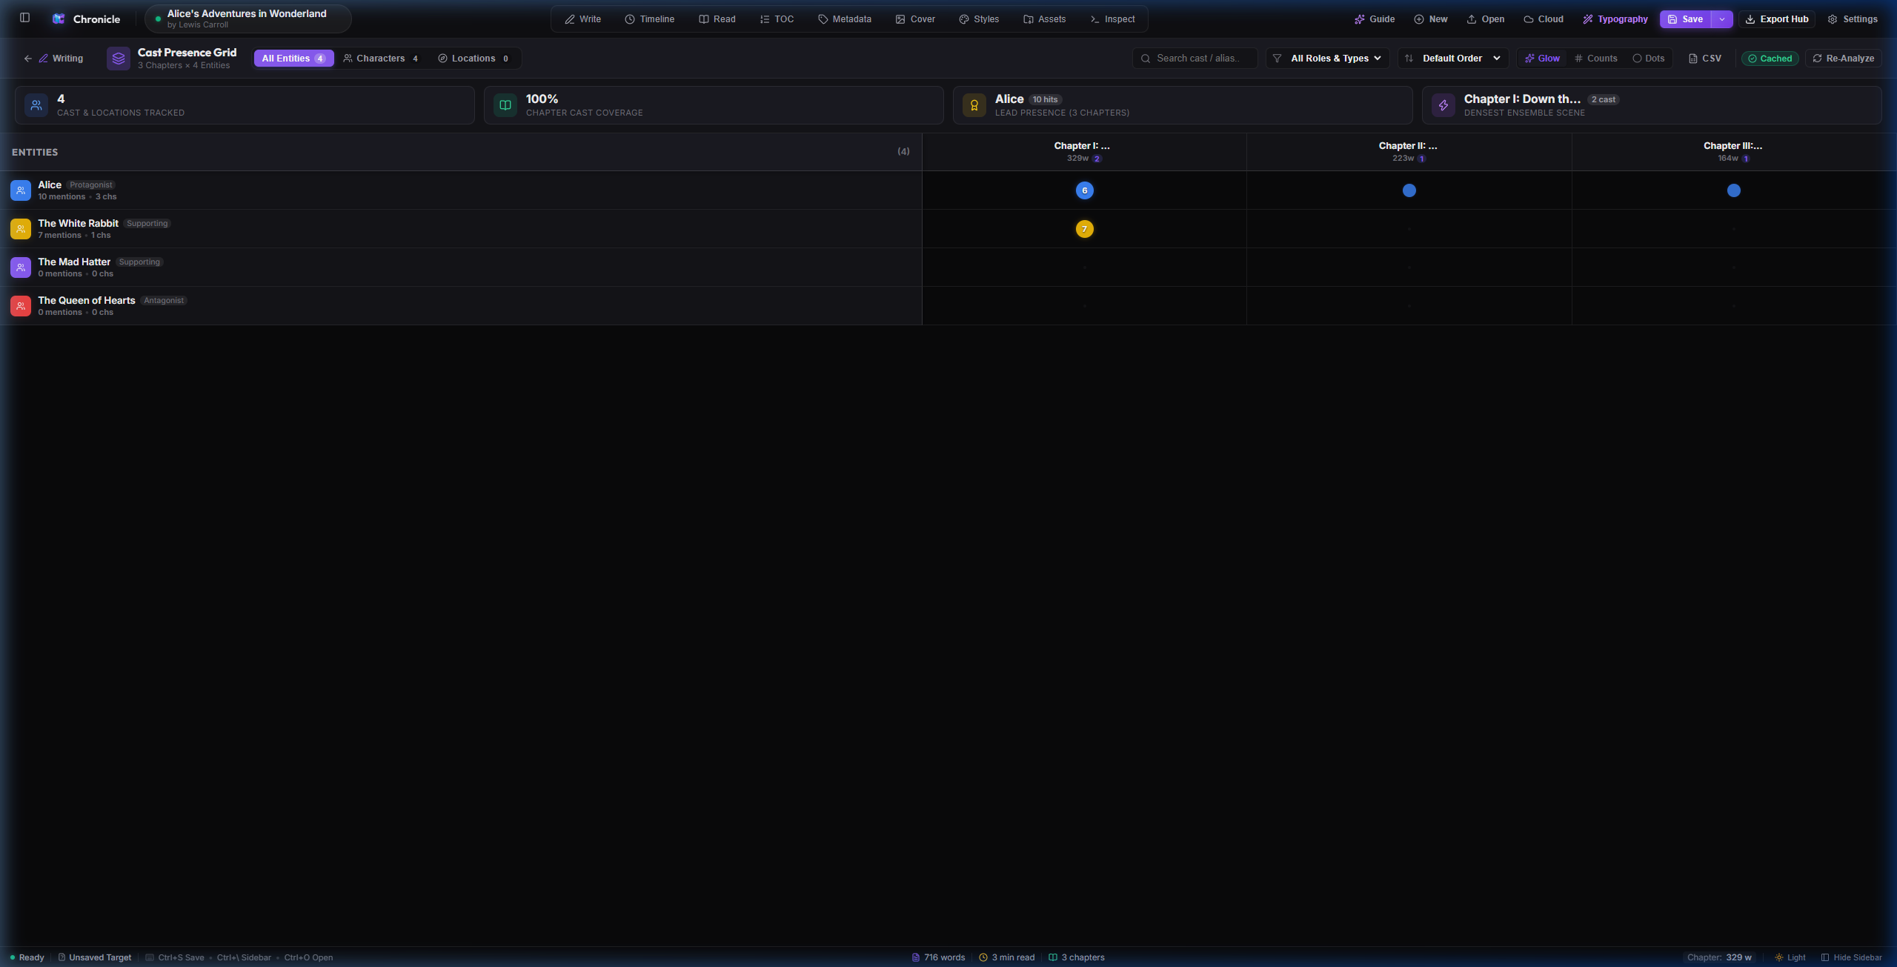
Task: Click the 716 words status entry
Action: (x=938, y=957)
